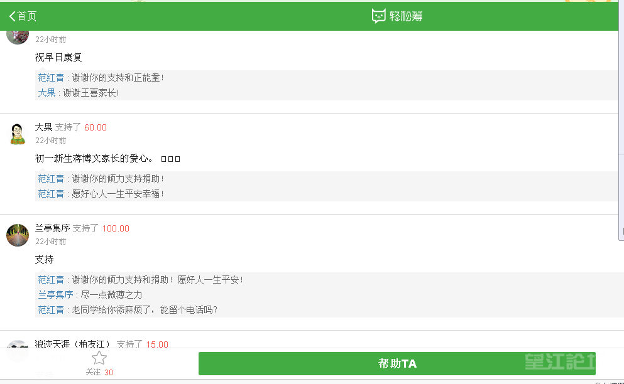Screen dimensions: 624x384
Task: Click the 轻松筹 cat logo icon
Action: tap(378, 16)
